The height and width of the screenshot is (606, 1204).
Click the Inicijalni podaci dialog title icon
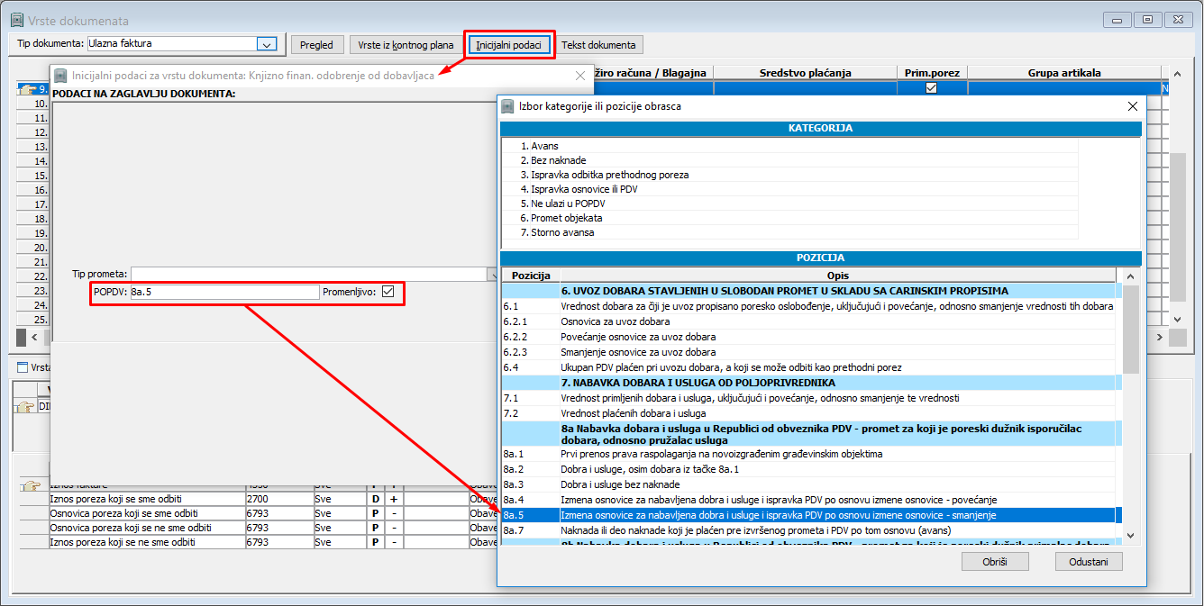point(60,77)
